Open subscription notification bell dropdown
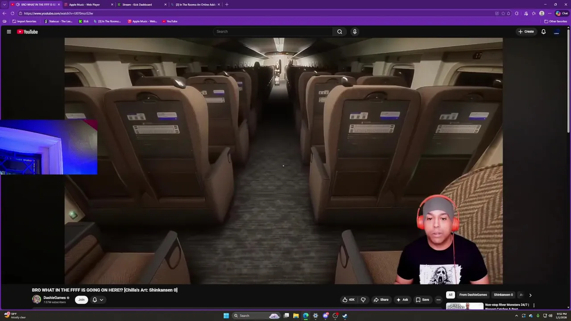 click(98, 300)
